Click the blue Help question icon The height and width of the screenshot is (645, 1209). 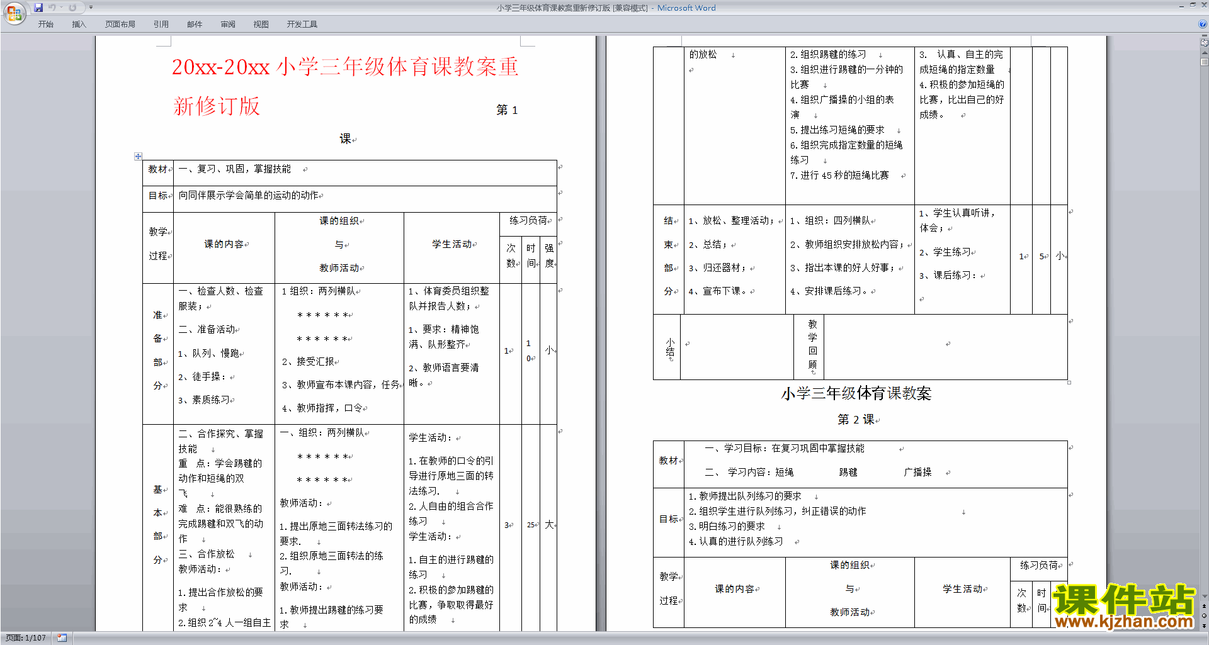1203,25
